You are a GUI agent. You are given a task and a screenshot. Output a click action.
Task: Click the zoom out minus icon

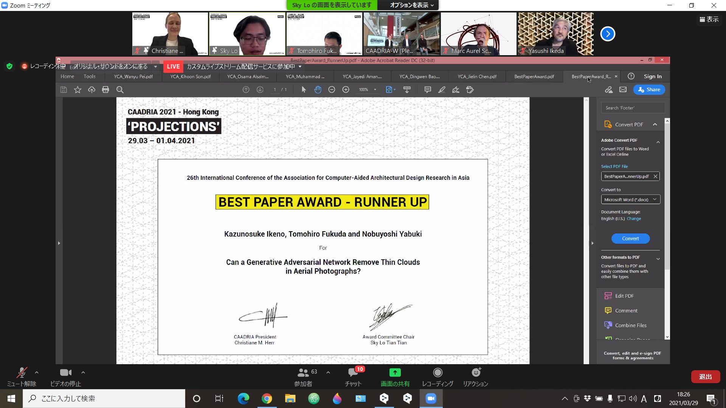coord(332,90)
